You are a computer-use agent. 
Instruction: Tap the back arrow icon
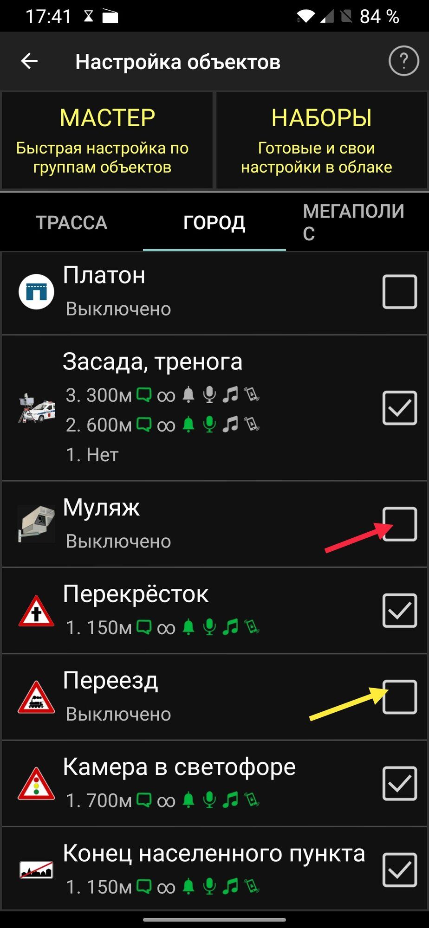coord(29,61)
